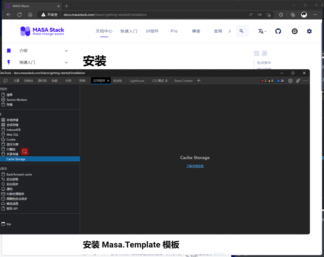Open the errors and warnings counter
The width and height of the screenshot is (324, 257).
coord(267,81)
